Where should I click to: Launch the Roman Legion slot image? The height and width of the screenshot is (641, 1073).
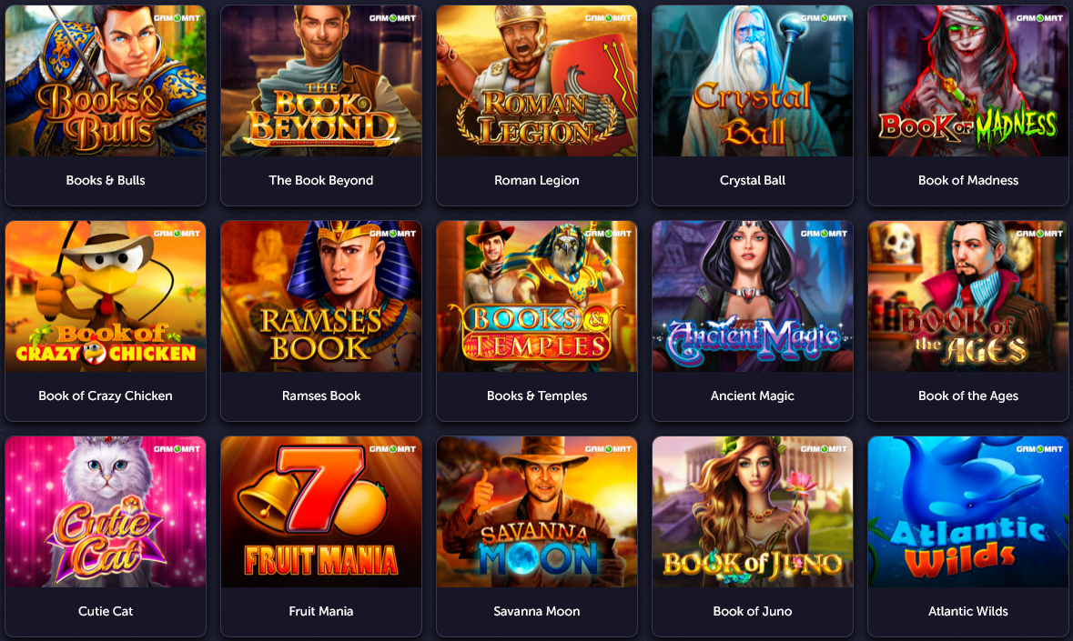(537, 81)
